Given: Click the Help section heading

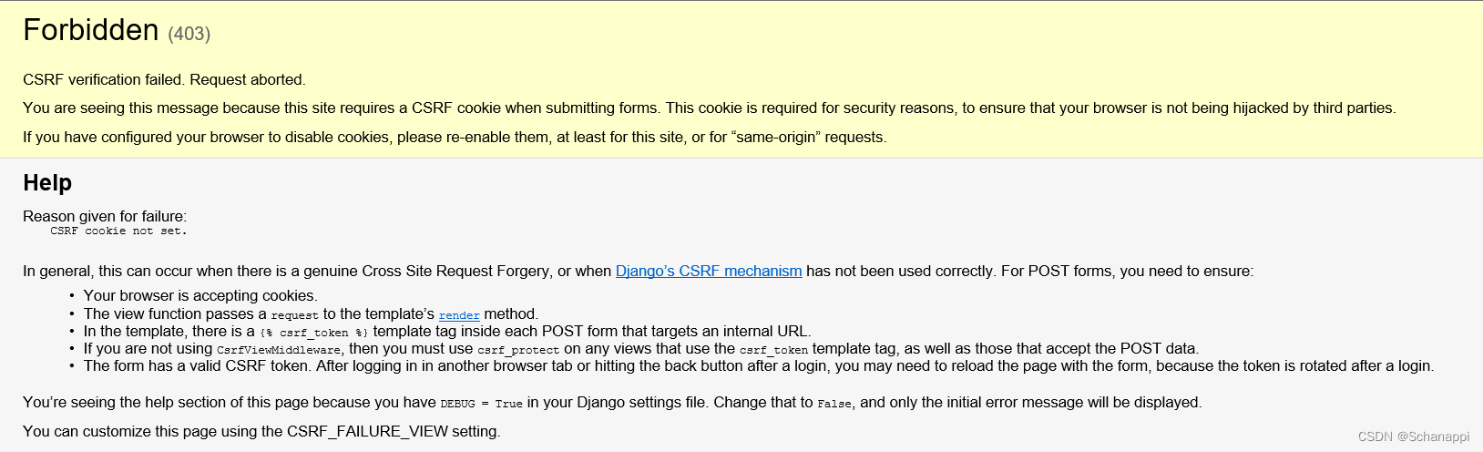Looking at the screenshot, I should [x=47, y=182].
